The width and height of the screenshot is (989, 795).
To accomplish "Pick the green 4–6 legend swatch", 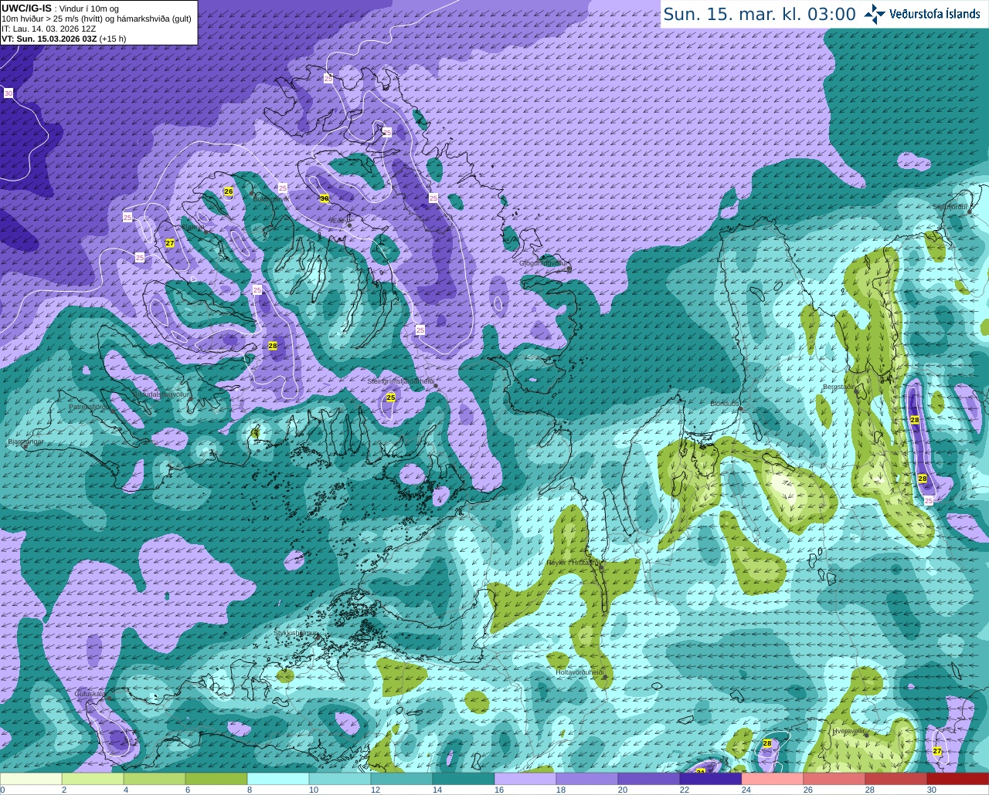I will tap(155, 779).
